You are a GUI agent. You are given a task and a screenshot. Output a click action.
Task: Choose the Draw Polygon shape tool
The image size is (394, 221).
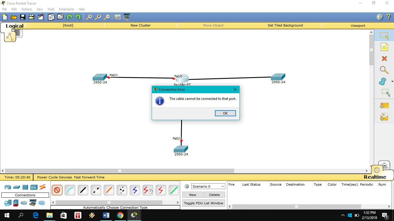point(383,81)
